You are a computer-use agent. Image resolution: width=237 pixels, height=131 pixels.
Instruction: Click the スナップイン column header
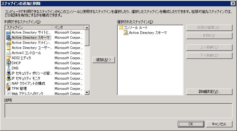[x=28, y=27]
